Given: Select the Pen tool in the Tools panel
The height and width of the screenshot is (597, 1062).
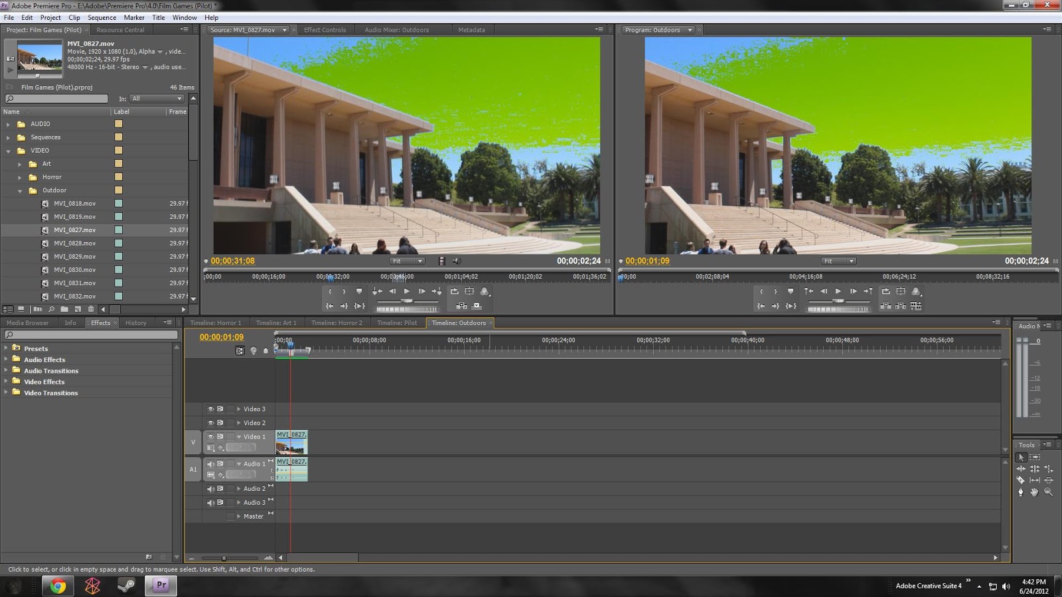Looking at the screenshot, I should point(1020,491).
